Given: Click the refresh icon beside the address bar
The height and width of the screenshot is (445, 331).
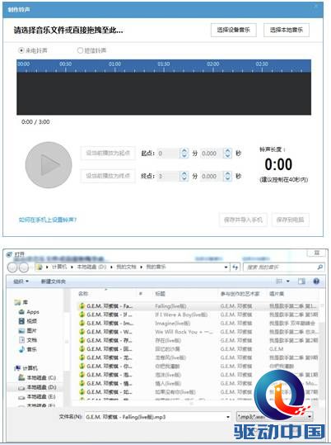Looking at the screenshot, I should click(235, 267).
